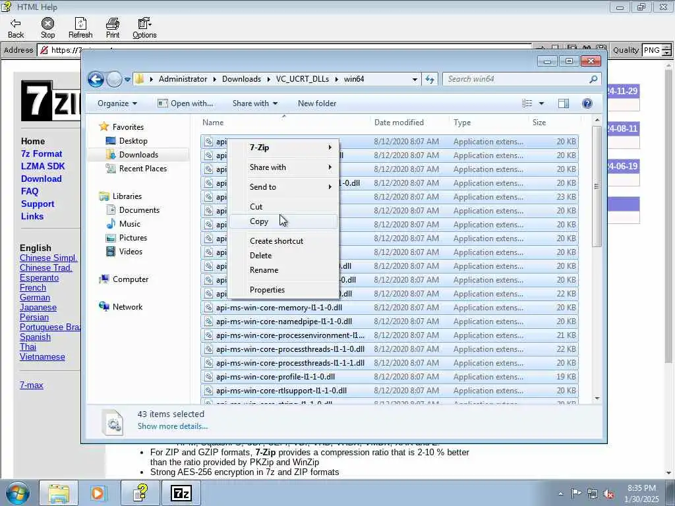Open the Send to context submenu
The height and width of the screenshot is (506, 675).
[283, 187]
